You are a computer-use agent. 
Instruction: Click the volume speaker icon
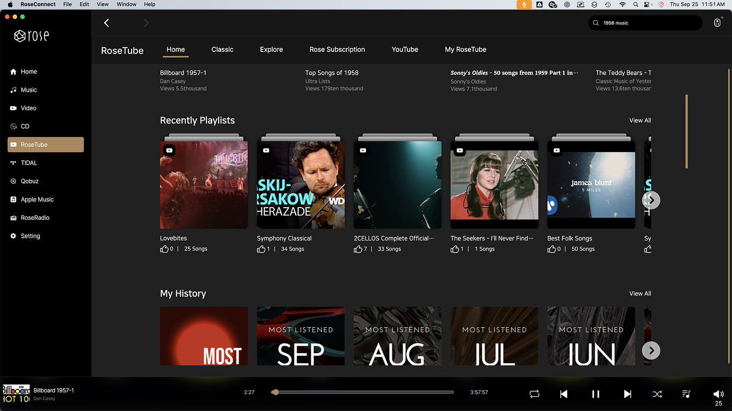[718, 394]
